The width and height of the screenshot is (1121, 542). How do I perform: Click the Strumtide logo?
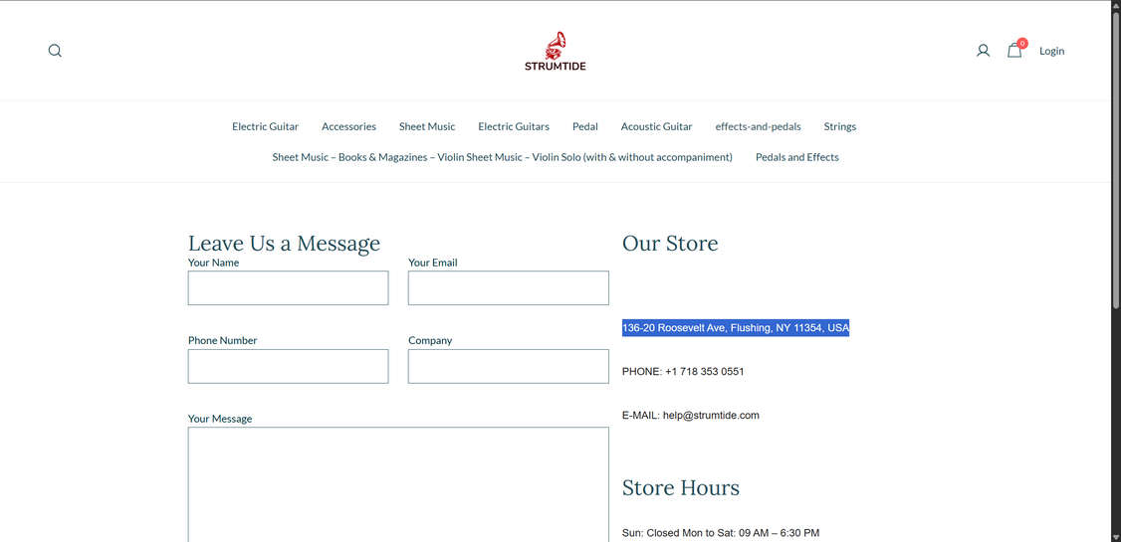[x=556, y=51]
